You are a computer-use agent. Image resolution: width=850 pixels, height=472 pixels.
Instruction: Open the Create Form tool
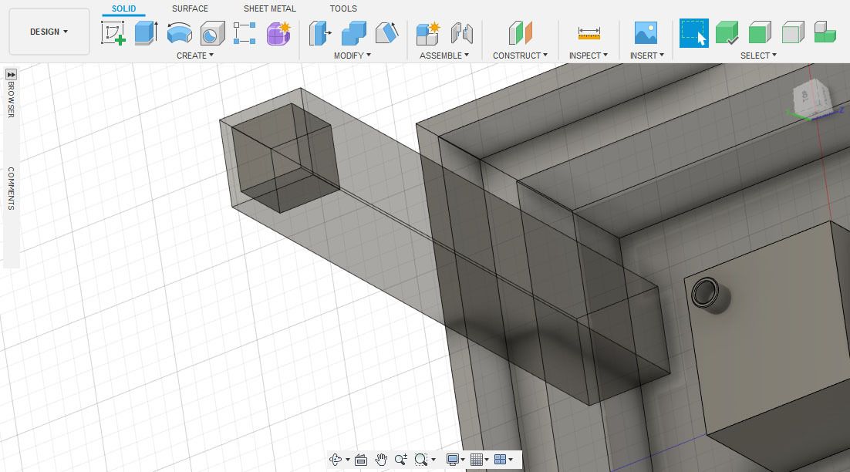click(x=278, y=32)
